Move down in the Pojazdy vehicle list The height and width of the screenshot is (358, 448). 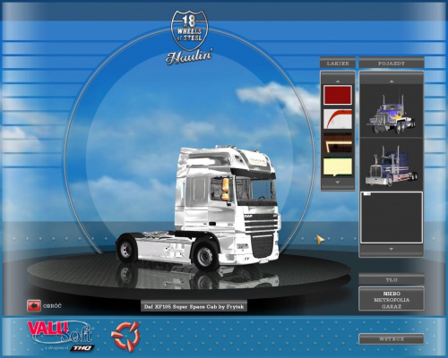[x=392, y=249]
